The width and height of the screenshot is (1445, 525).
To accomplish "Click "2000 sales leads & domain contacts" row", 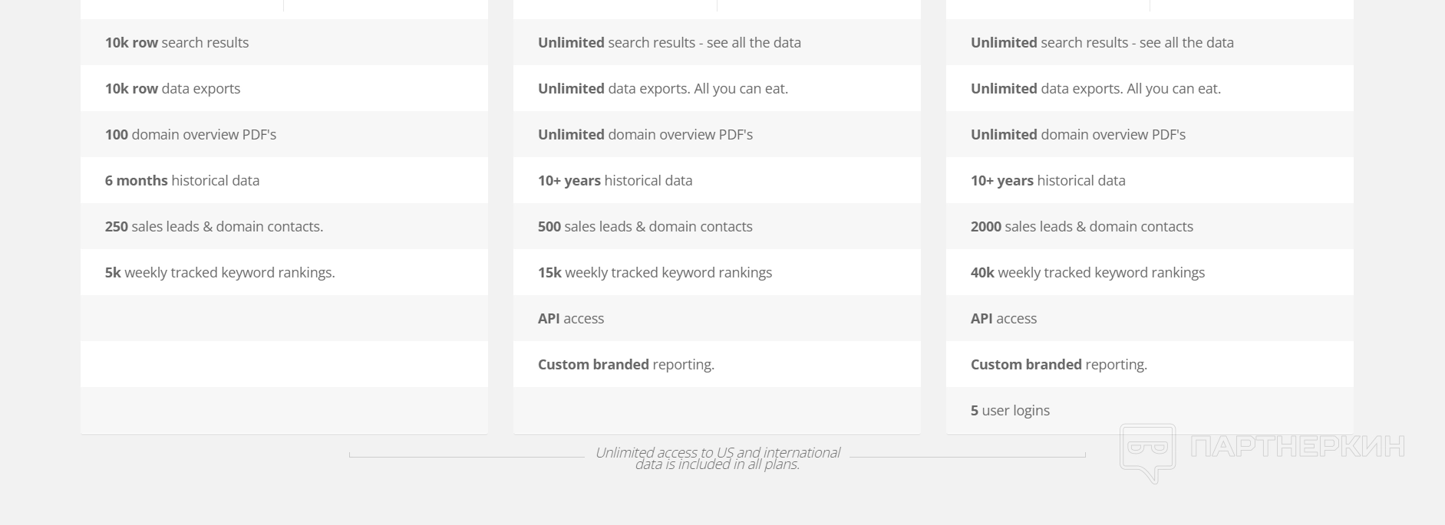I will pos(1082,227).
